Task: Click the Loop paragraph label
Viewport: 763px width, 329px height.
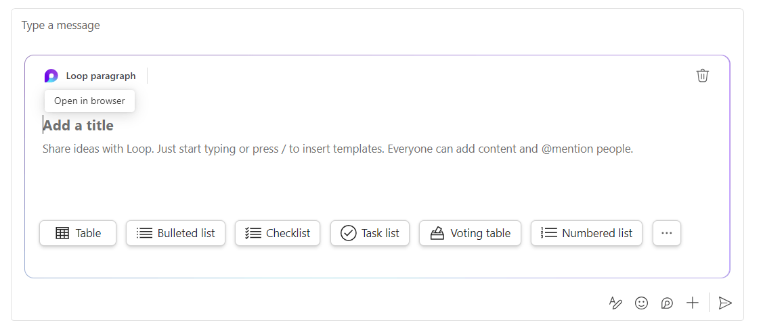Action: coord(101,76)
